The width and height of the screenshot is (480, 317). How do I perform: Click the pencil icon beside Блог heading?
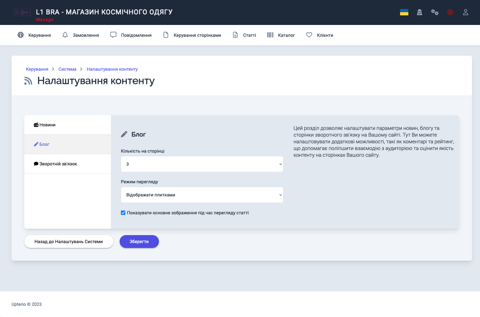click(124, 134)
